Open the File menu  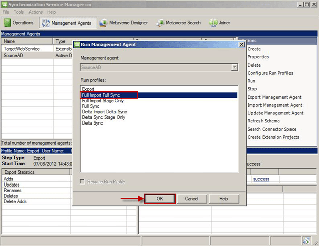[5, 12]
